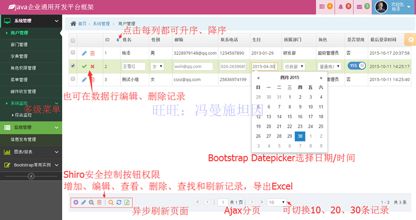Edit selected record with toolbar pencil
The image size is (416, 220).
[x=84, y=202]
